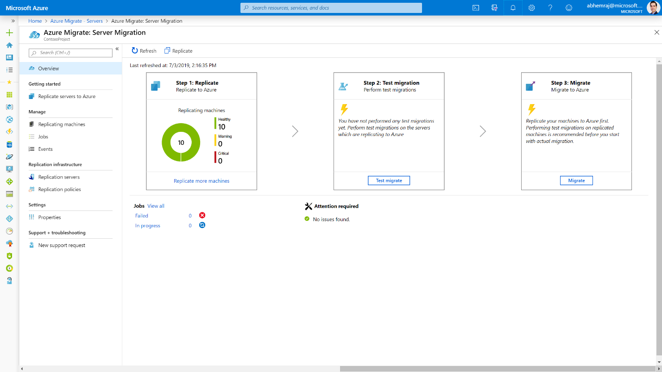This screenshot has height=372, width=662.
Task: Close the Server Migration blade
Action: 656,32
